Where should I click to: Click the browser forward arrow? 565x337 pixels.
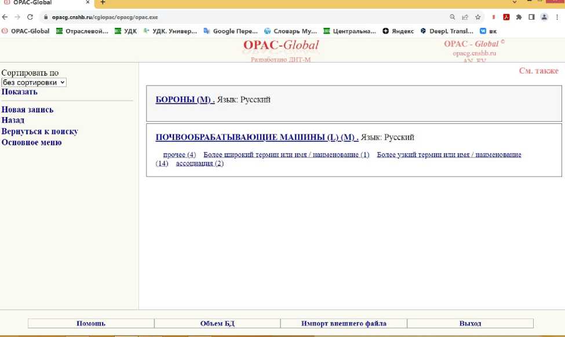[x=17, y=17]
